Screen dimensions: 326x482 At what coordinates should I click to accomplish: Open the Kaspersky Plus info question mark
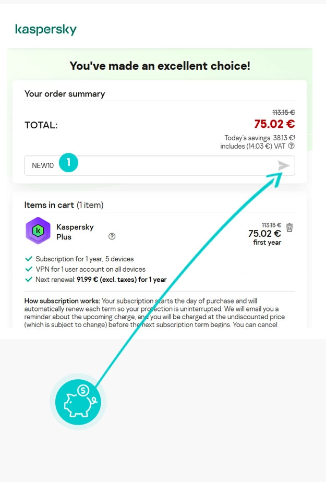point(112,236)
